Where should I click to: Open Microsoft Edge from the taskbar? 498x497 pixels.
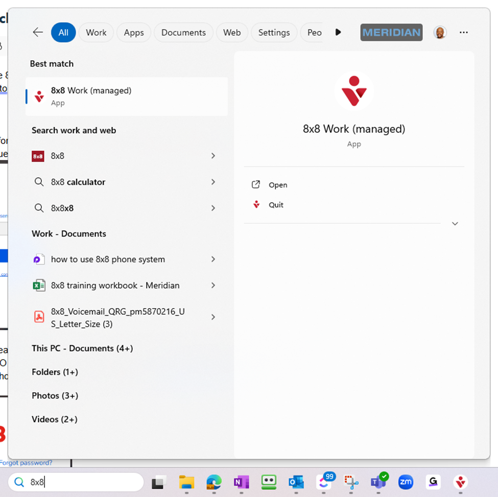click(x=214, y=482)
